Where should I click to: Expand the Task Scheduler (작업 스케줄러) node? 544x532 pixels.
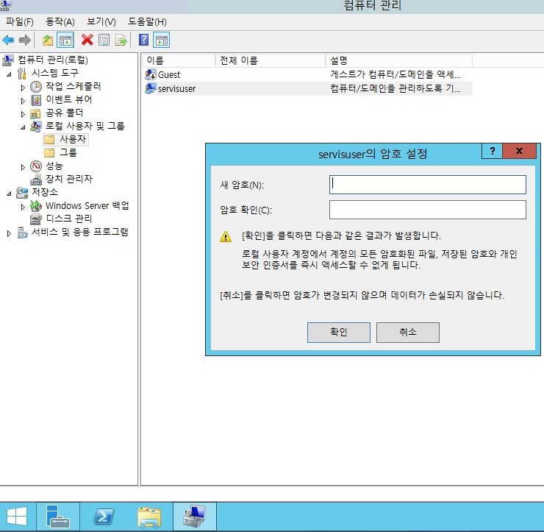(23, 87)
